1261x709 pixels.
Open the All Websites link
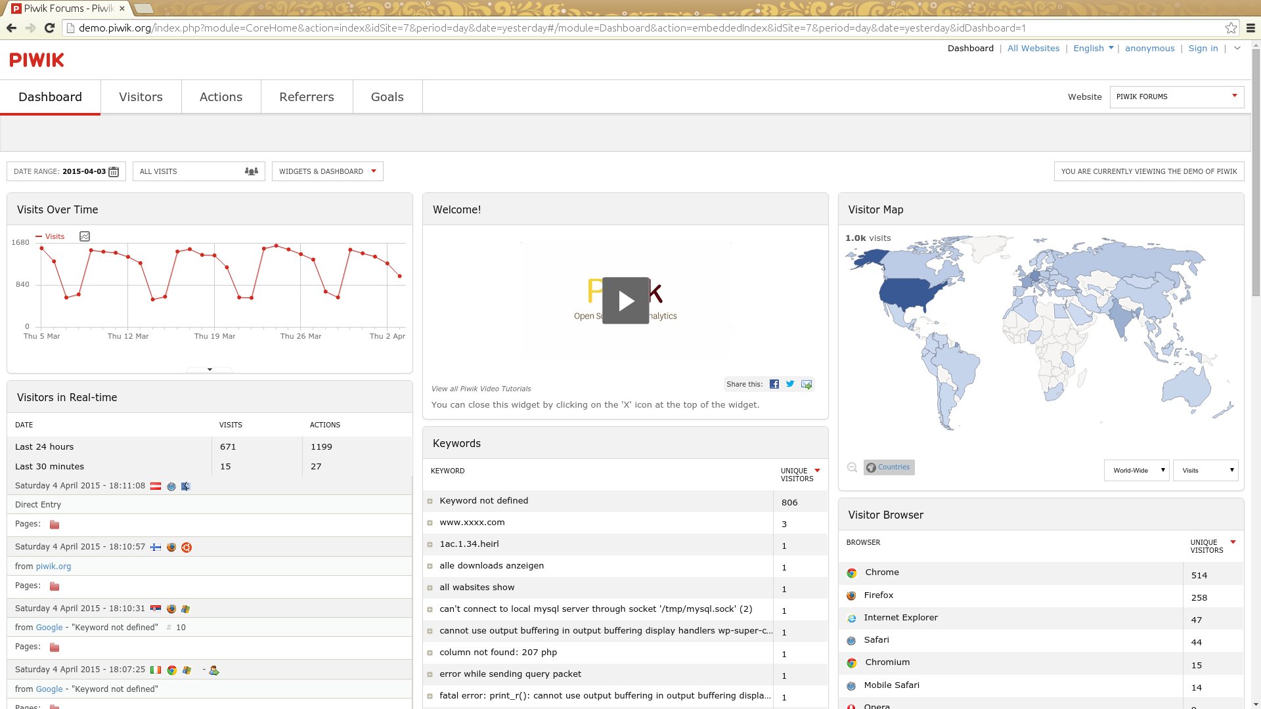click(x=1033, y=48)
